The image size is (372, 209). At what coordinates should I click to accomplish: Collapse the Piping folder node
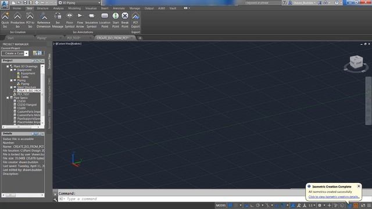11,80
